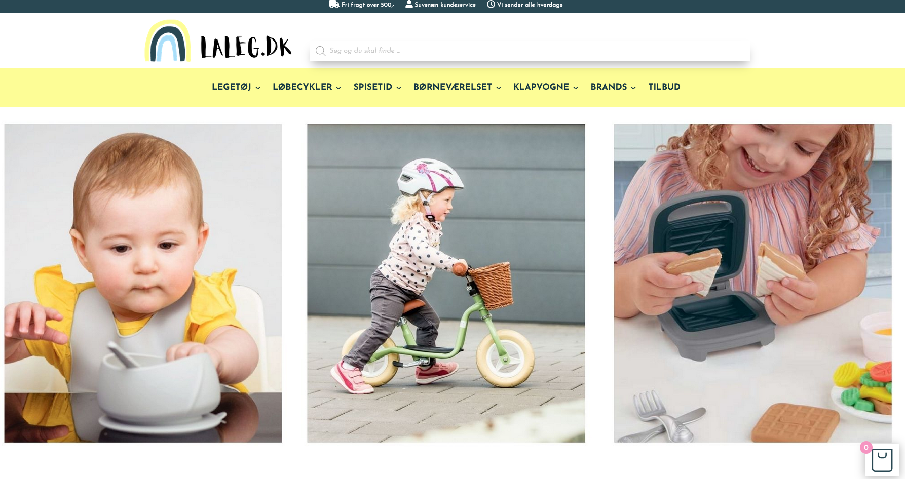The height and width of the screenshot is (479, 905).
Task: Click the clock icon in top bar
Action: pos(491,4)
